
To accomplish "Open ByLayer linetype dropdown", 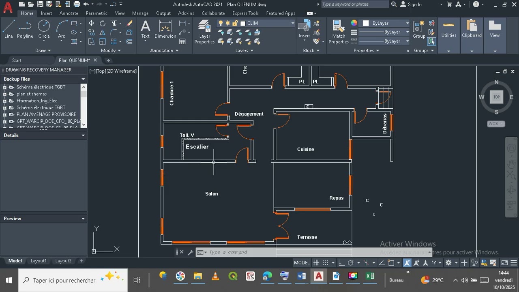I will pyautogui.click(x=407, y=41).
